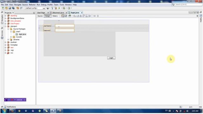Expand the mycode package node

(11, 37)
